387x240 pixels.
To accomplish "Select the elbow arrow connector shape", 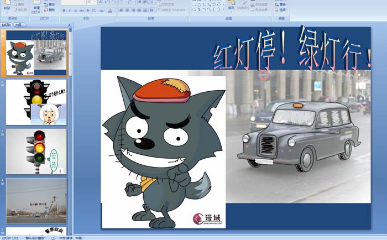I will pyautogui.click(x=209, y=4).
